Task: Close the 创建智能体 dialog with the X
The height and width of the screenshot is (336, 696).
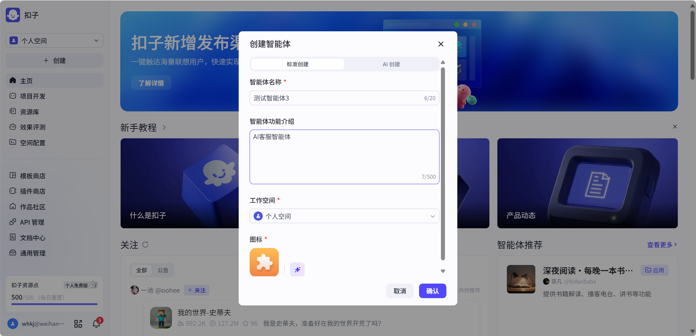Action: (441, 44)
